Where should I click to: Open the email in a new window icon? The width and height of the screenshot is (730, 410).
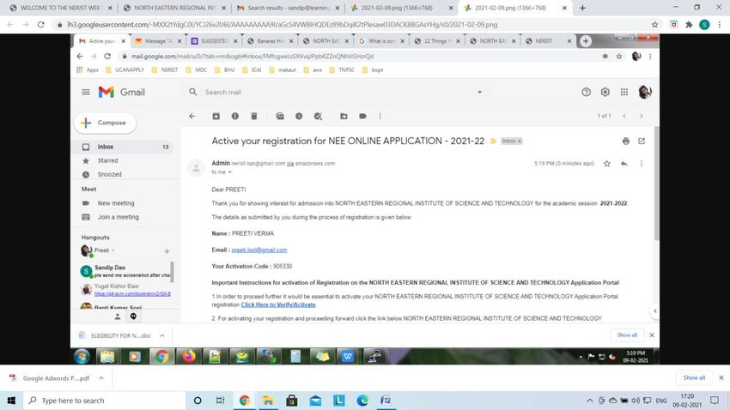(642, 141)
